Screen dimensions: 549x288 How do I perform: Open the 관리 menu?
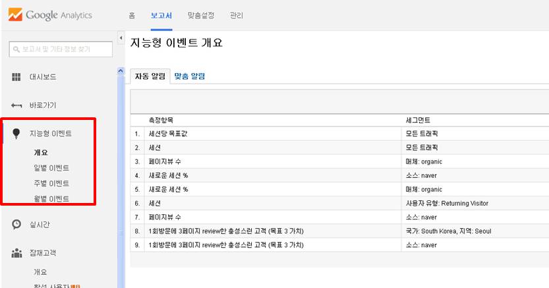[x=236, y=15]
